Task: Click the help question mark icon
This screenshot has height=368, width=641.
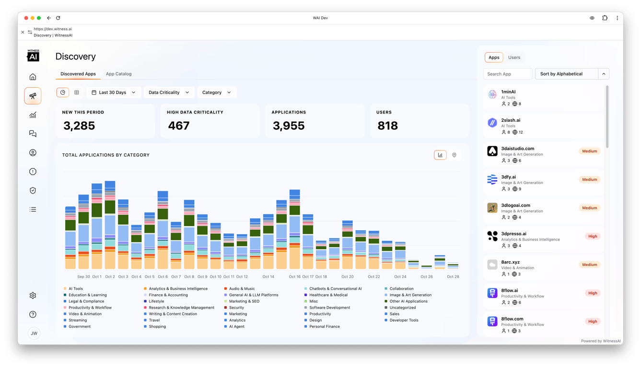Action: [x=33, y=314]
